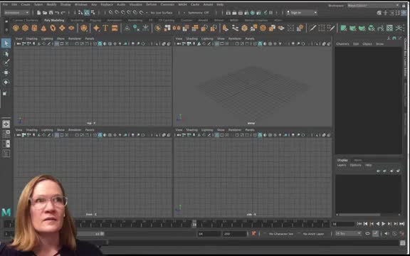
Task: Toggle the workspace lock icon
Action: 404,5
